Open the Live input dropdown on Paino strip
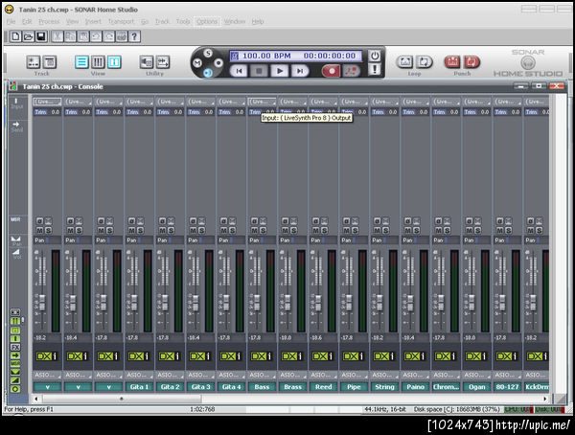 [416, 102]
